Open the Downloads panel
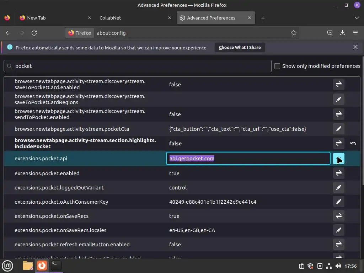Image resolution: width=364 pixels, height=273 pixels. [x=342, y=33]
